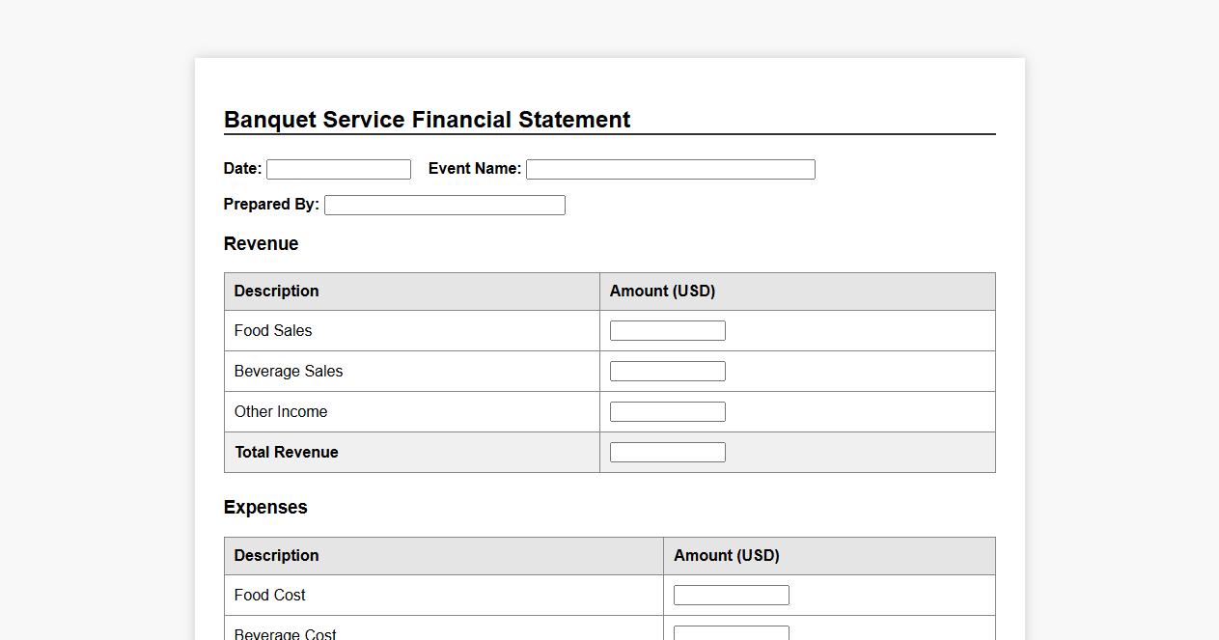
Task: Focus the Beverage Sales amount input
Action: click(667, 372)
